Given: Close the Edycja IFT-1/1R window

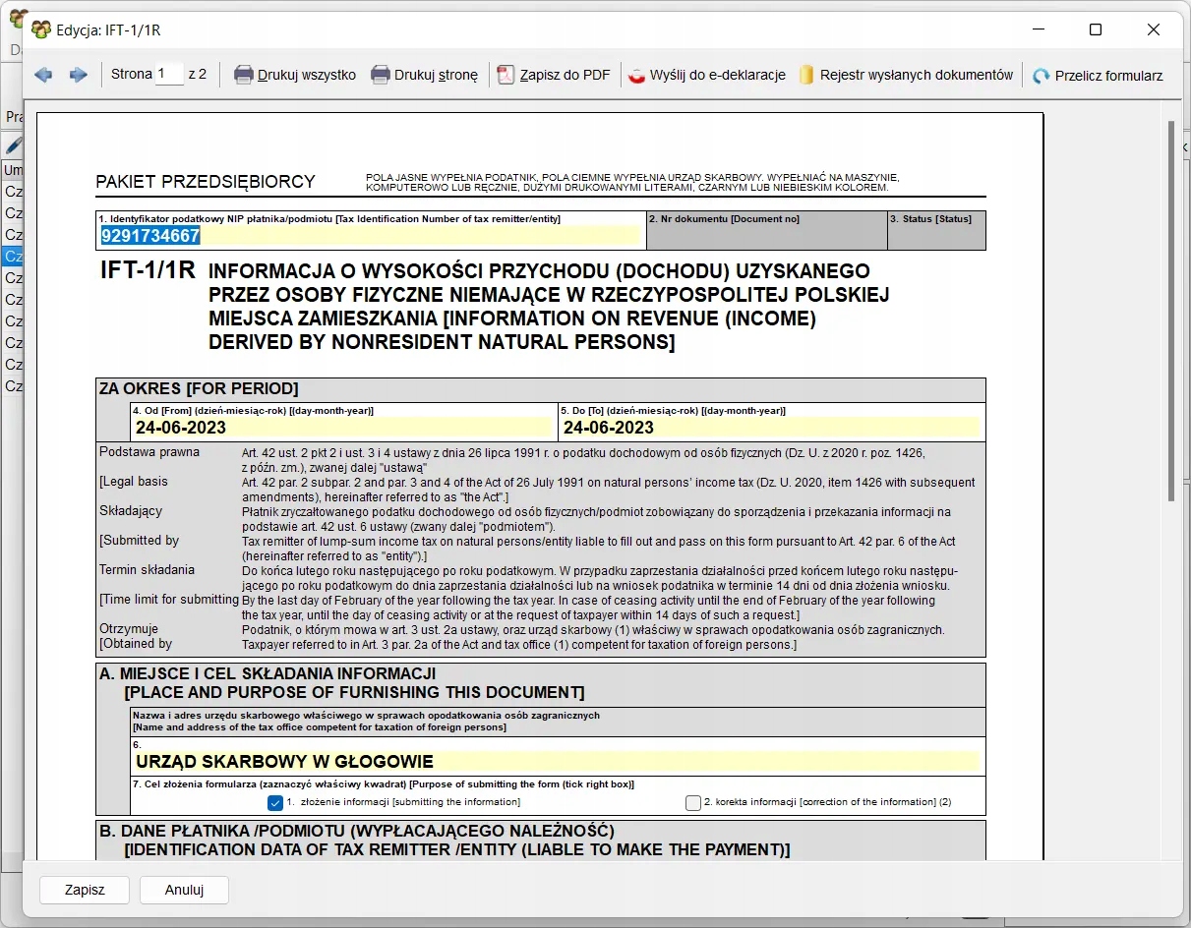Looking at the screenshot, I should (1154, 29).
